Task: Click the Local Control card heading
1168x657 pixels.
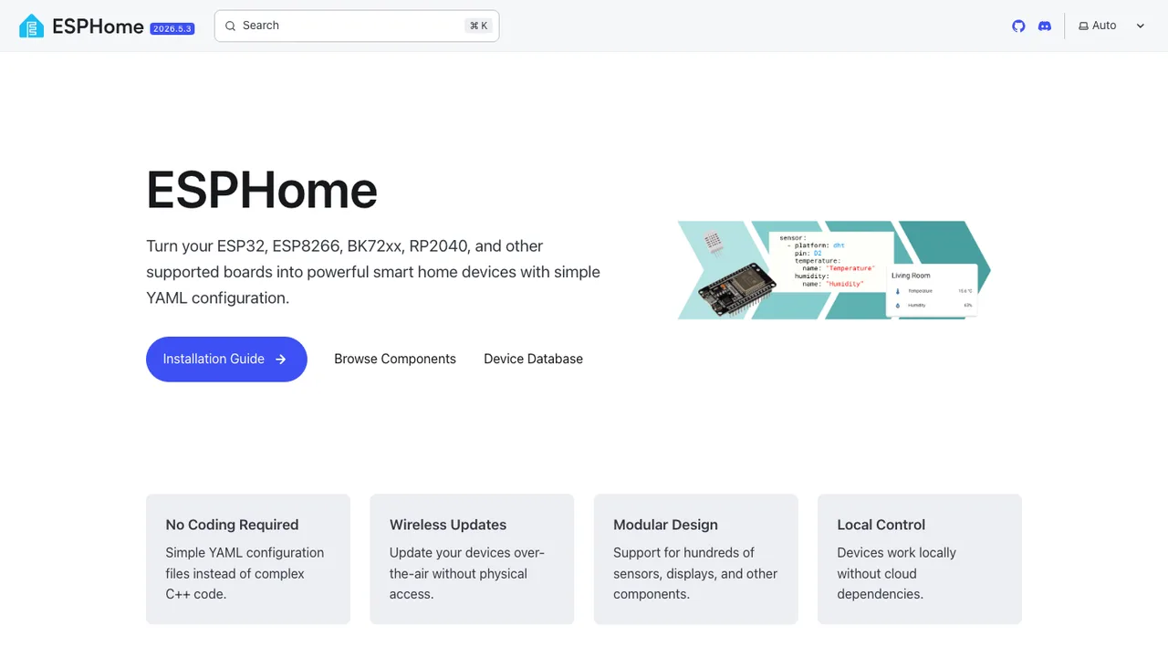Action: point(881,525)
